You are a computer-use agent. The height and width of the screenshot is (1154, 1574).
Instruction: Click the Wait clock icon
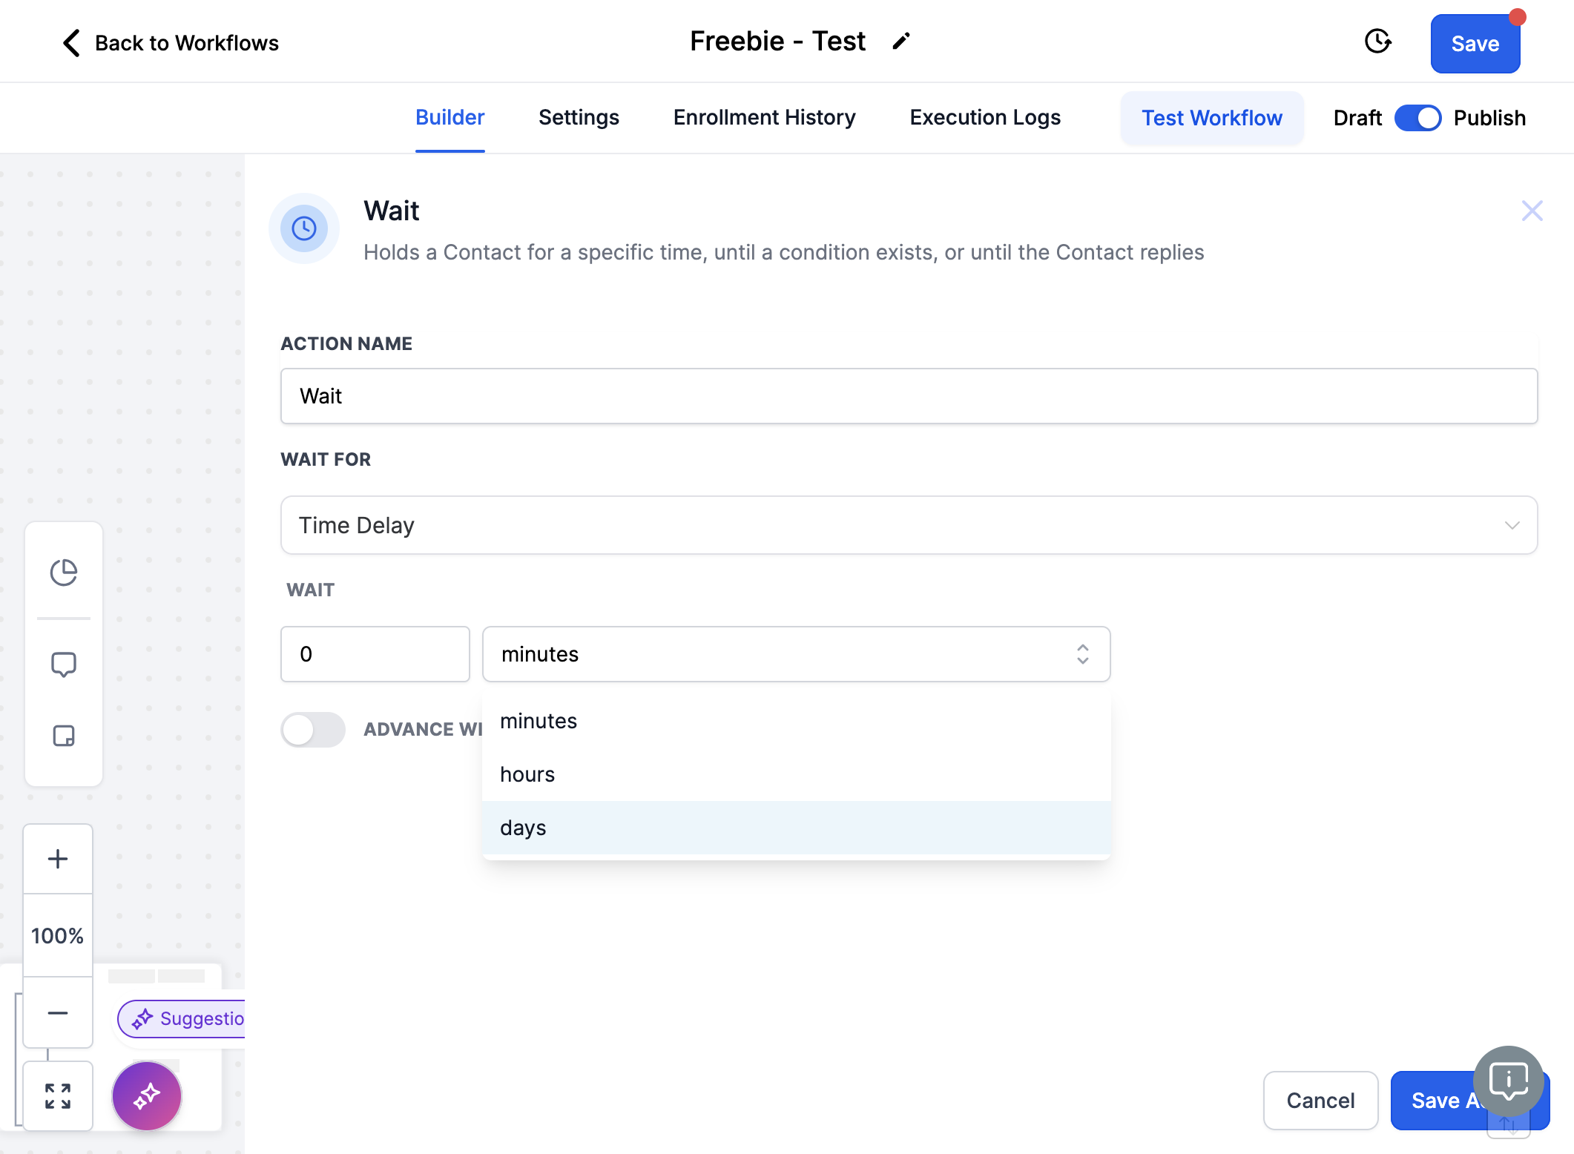[x=304, y=228]
